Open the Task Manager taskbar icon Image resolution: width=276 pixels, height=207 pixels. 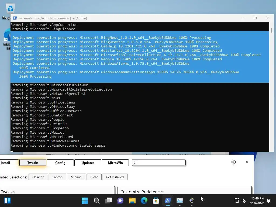click(x=180, y=201)
